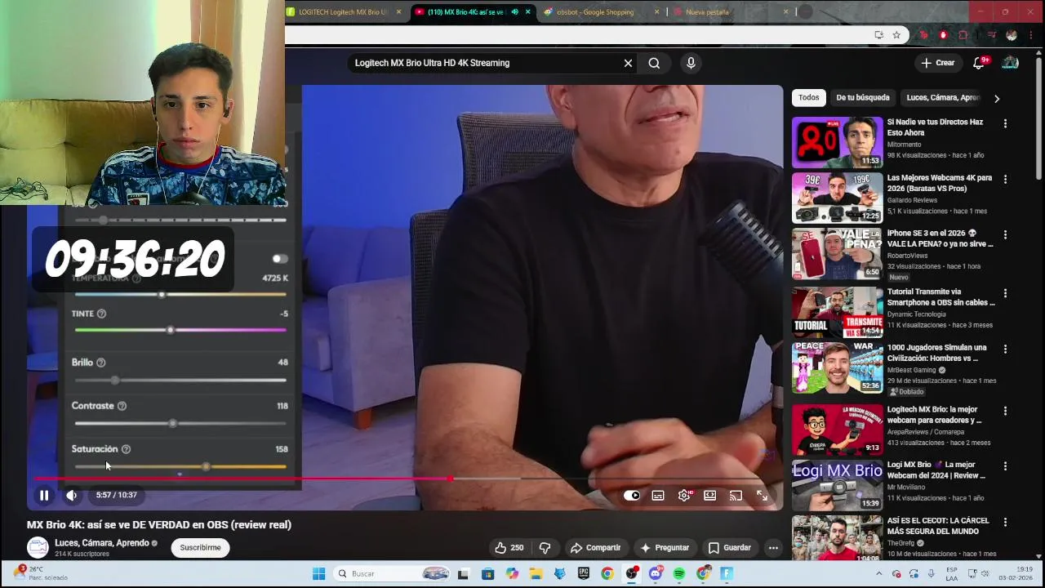The width and height of the screenshot is (1045, 588).
Task: Open Si Nadie ve tus Directos video thumbnail
Action: (x=837, y=142)
